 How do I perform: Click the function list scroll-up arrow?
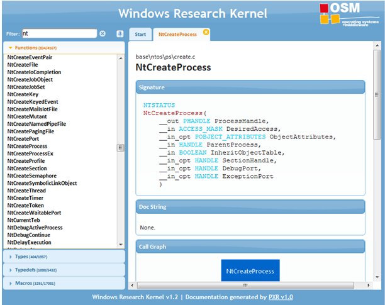click(121, 58)
